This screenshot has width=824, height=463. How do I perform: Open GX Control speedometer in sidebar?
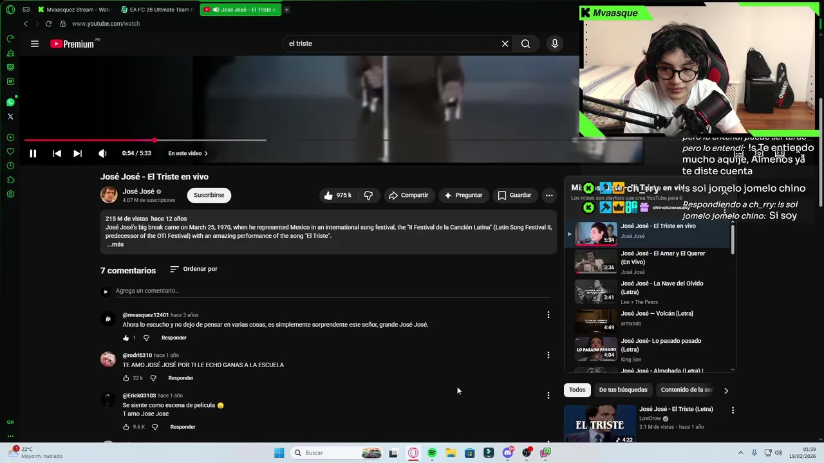[10, 39]
